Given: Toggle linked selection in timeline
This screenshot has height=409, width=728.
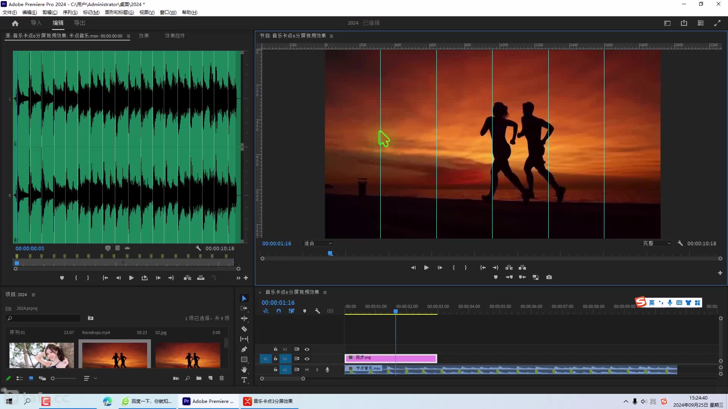Looking at the screenshot, I should pos(291,311).
